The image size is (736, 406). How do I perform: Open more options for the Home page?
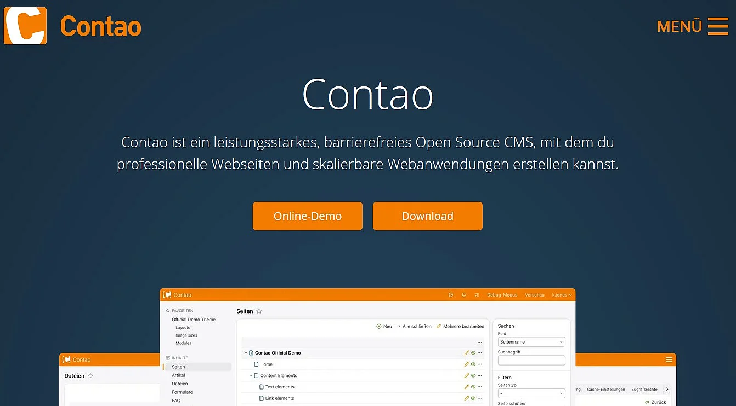tap(480, 364)
